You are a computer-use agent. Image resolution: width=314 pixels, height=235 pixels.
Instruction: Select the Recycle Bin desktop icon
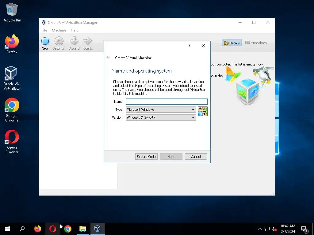coord(12,12)
